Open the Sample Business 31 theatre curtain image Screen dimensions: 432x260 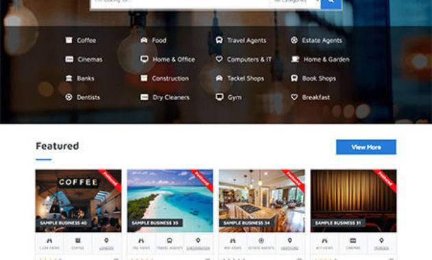pyautogui.click(x=353, y=200)
